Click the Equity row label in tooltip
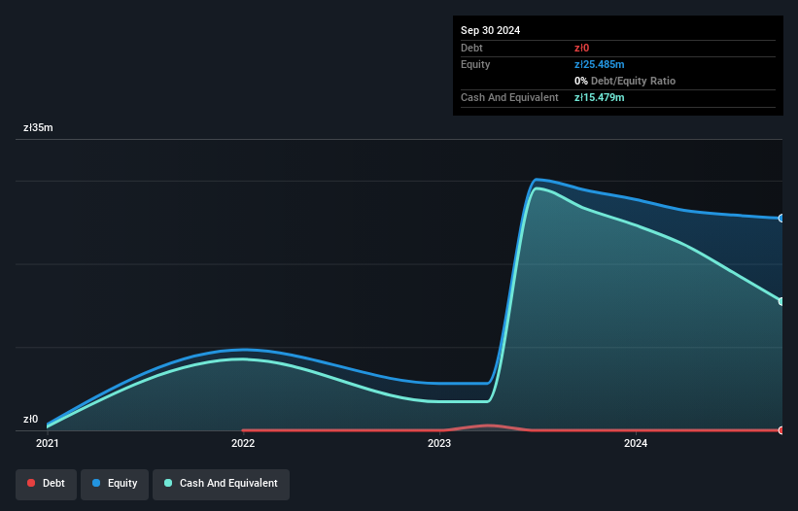Viewport: 798px width, 511px height. tap(475, 64)
